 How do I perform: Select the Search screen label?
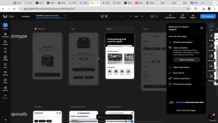click(x=146, y=29)
